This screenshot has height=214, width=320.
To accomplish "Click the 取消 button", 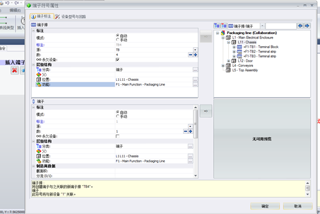I will 297,207.
